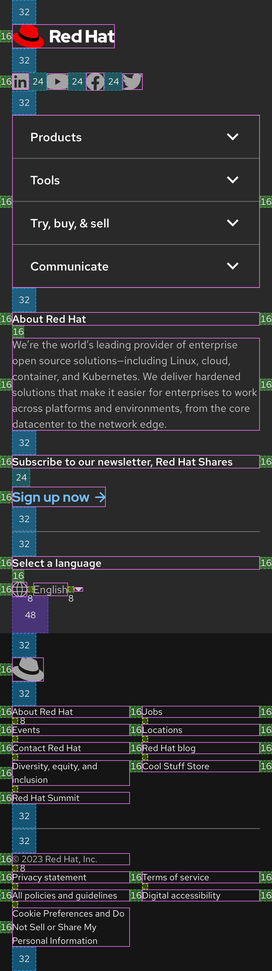
Task: Click the Red Hat logo at the top
Action: coord(63,36)
